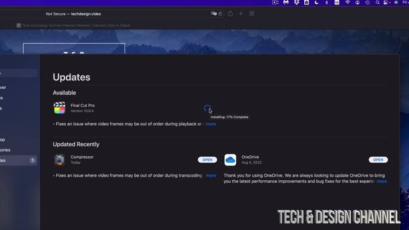
Task: Click the Updated Recently heading
Action: [76, 144]
